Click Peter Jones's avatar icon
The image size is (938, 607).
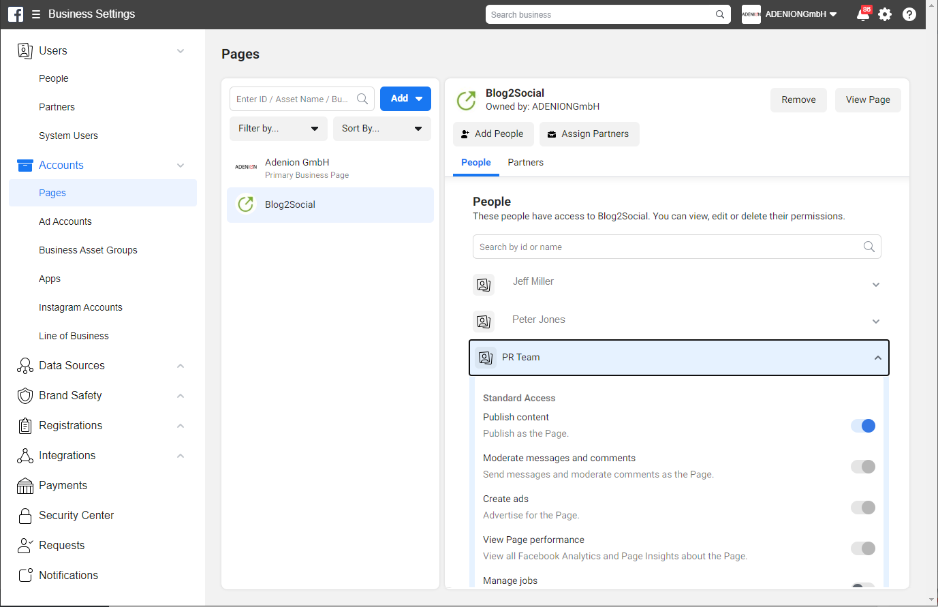(x=484, y=322)
